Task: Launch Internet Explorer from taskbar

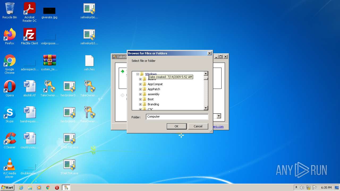Action: [x=21, y=188]
